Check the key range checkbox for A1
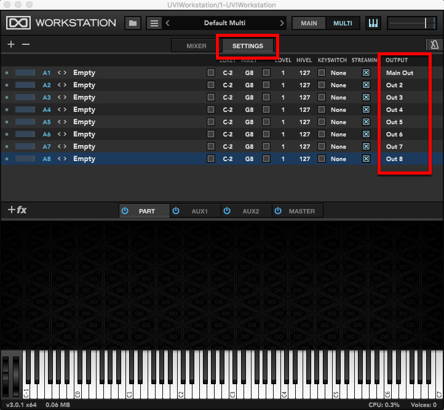This screenshot has height=410, width=444. (x=211, y=73)
